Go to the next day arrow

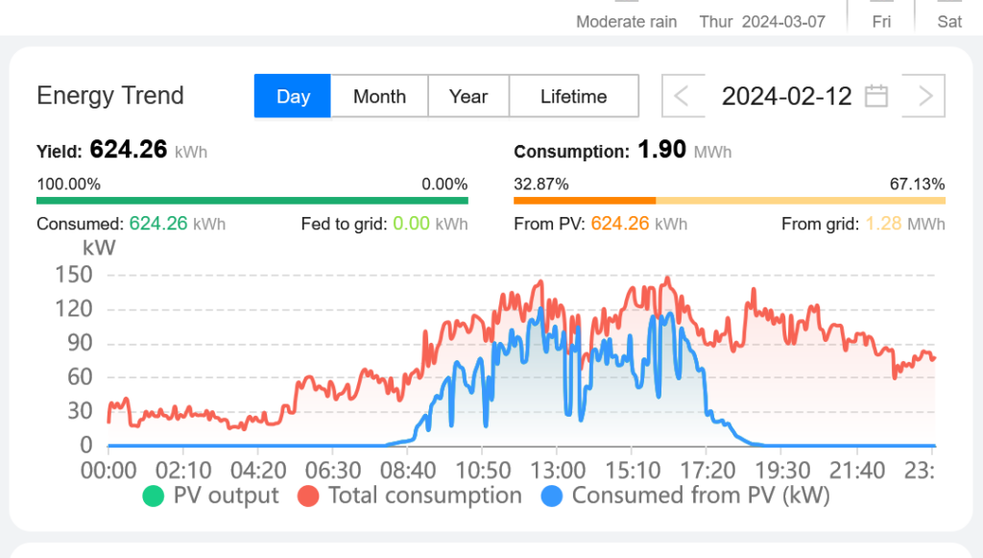(925, 96)
